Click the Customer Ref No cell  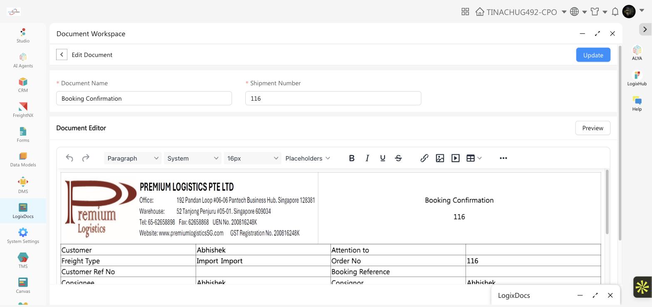[x=128, y=272]
